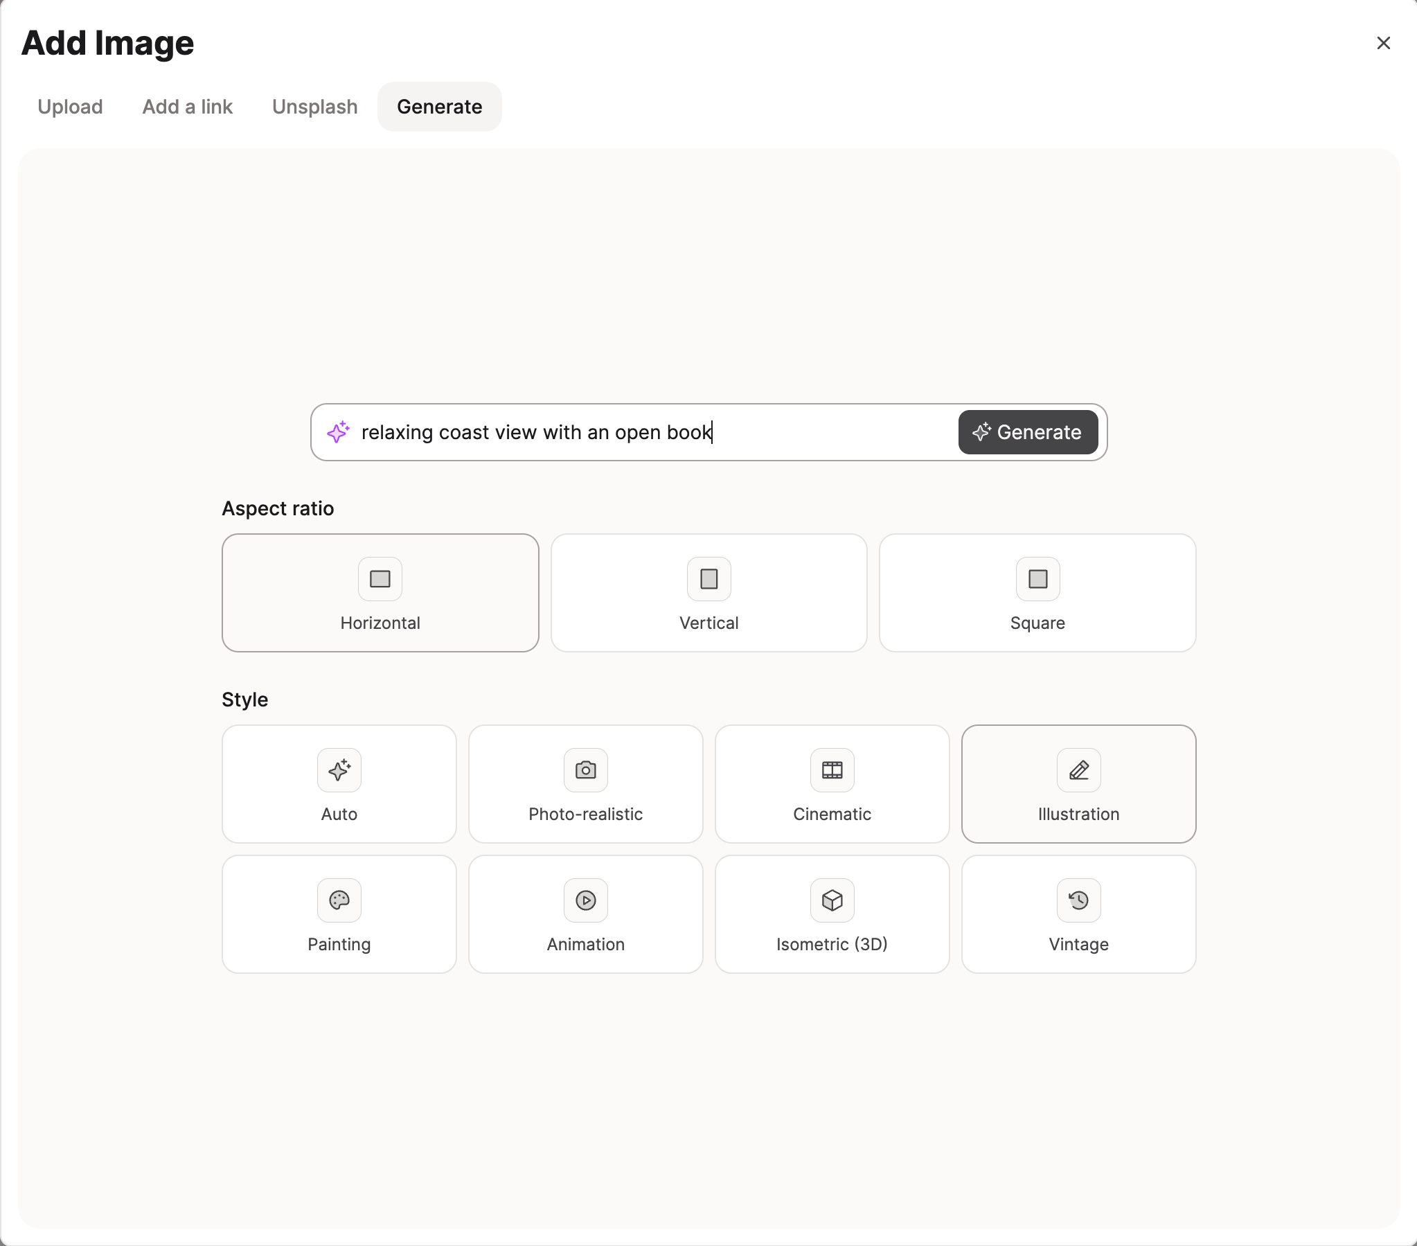Image resolution: width=1417 pixels, height=1246 pixels.
Task: Select the Horizontal aspect ratio icon
Action: pos(380,578)
